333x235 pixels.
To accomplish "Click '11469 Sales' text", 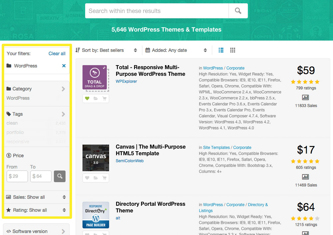I will coord(306,185).
